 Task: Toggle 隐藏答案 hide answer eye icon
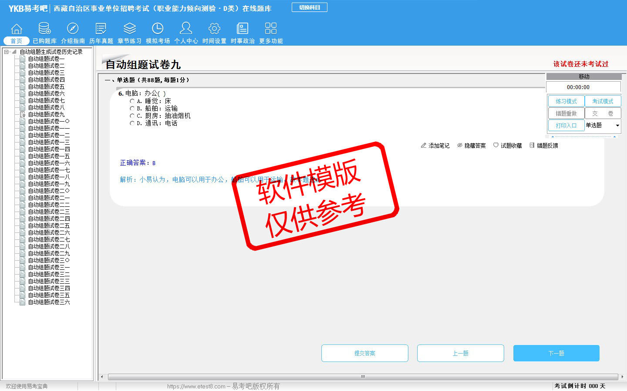click(459, 146)
